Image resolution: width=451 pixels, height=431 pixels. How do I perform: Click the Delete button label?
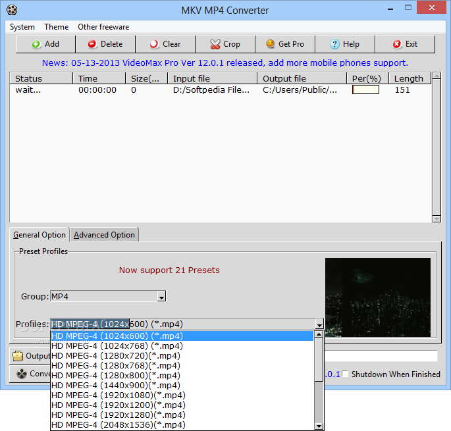point(112,44)
